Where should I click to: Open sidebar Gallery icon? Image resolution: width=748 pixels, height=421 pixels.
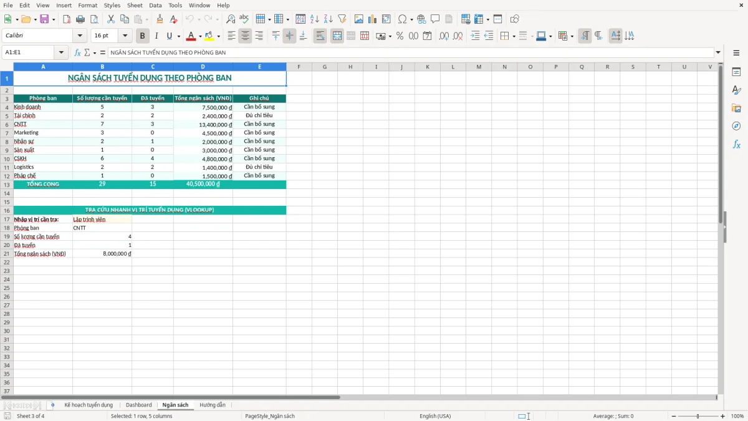736,108
